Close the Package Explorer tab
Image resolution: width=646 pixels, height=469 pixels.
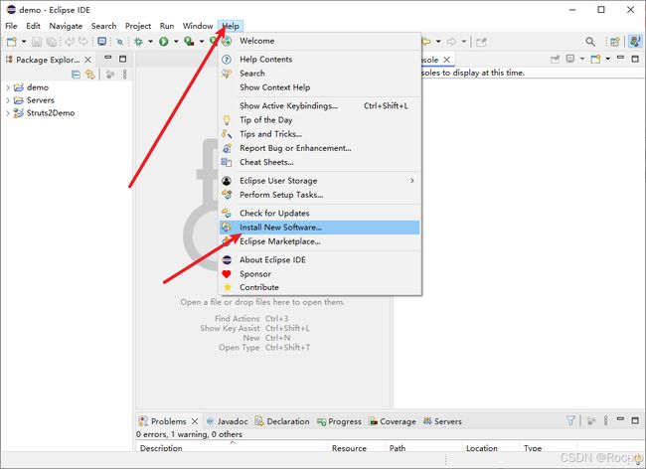pos(87,60)
